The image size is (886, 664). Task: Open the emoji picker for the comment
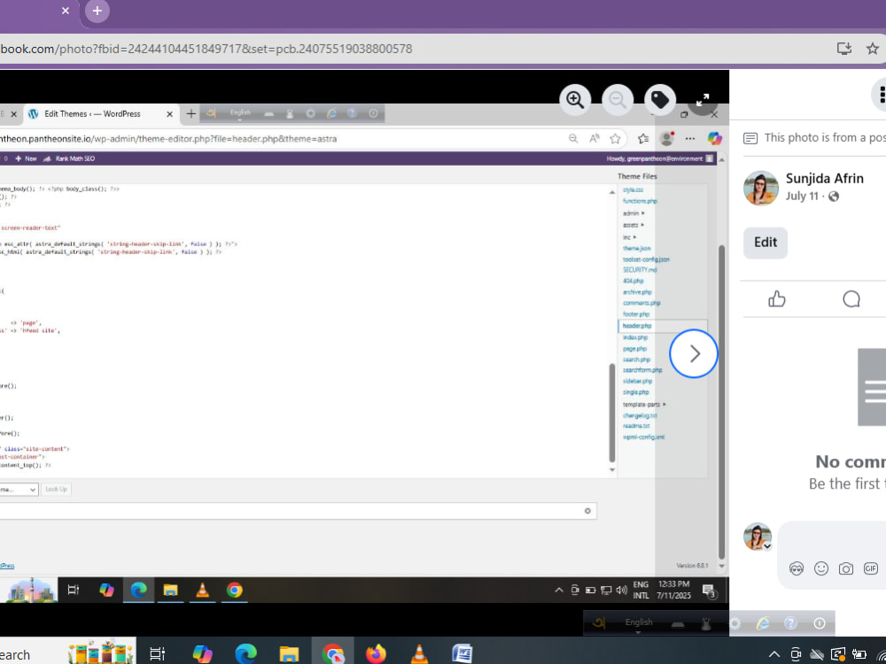pos(821,568)
